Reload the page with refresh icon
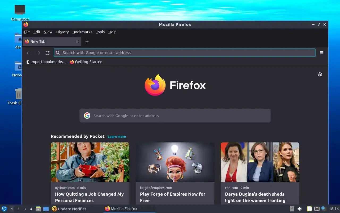 pyautogui.click(x=48, y=53)
